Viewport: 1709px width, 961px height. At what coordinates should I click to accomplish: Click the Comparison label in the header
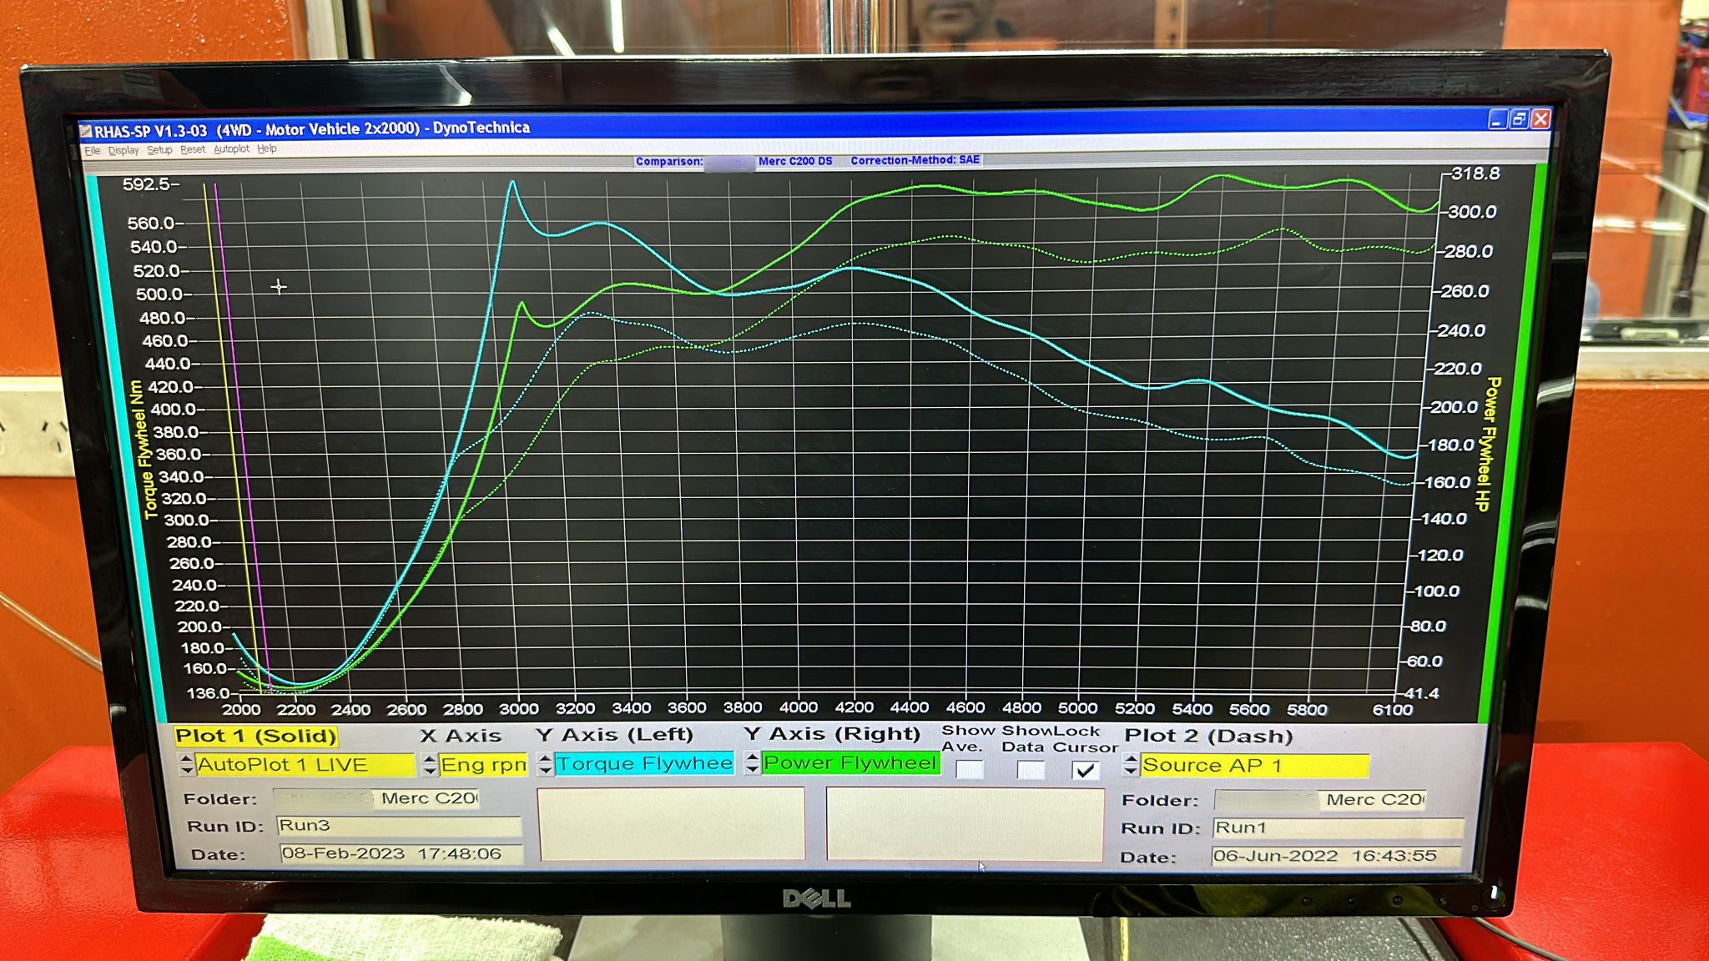[x=669, y=162]
